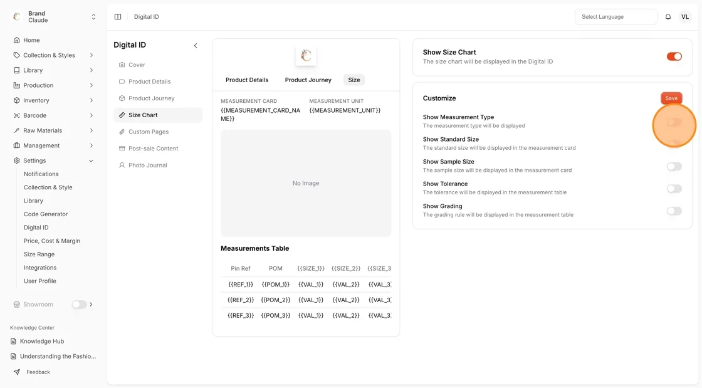The image size is (702, 388).
Task: Expand the Inventory section chevron
Action: pyautogui.click(x=92, y=100)
